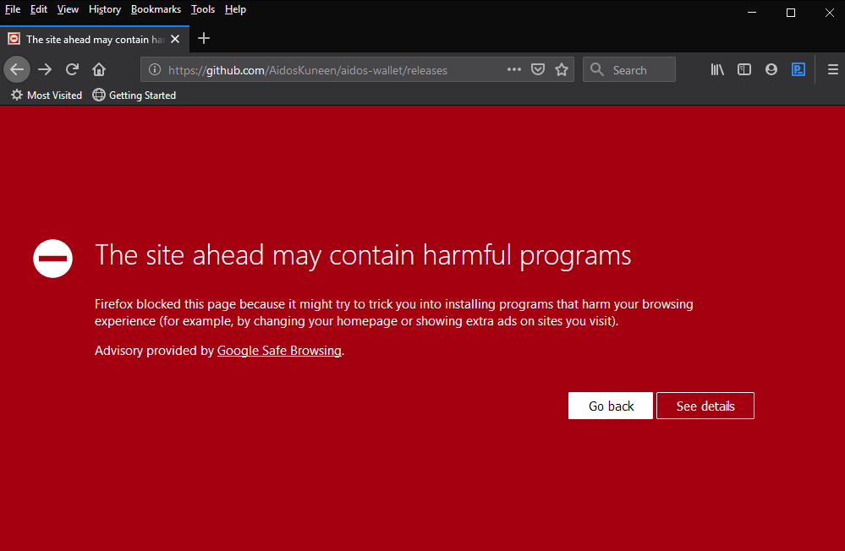Open the Bookmarks menu
This screenshot has height=551, width=845.
click(156, 9)
